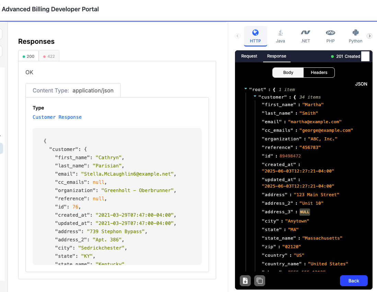Click the "Stella.McLaughlin6@example.net" email value
This screenshot has height=292, width=377.
127,174
